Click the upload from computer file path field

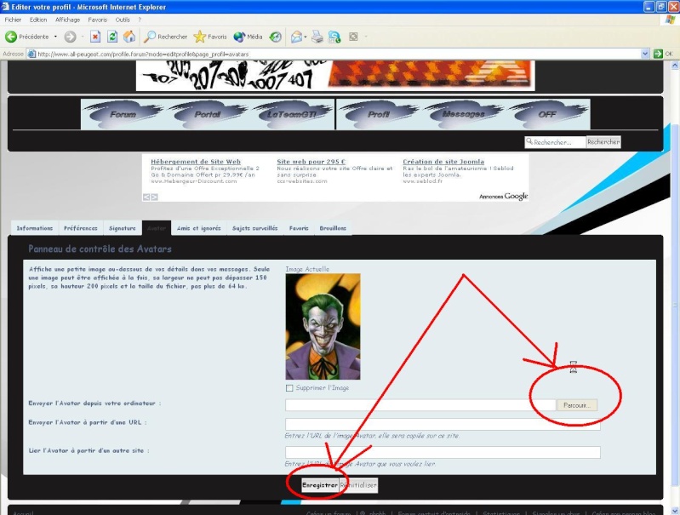tap(420, 405)
